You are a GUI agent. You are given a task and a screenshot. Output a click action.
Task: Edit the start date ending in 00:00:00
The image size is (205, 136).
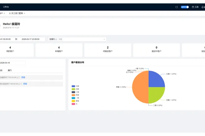(x=6, y=39)
